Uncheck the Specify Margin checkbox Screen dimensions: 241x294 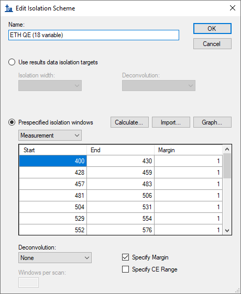click(x=125, y=257)
